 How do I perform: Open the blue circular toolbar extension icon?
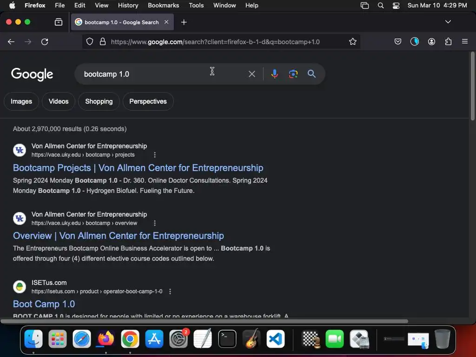(x=414, y=41)
